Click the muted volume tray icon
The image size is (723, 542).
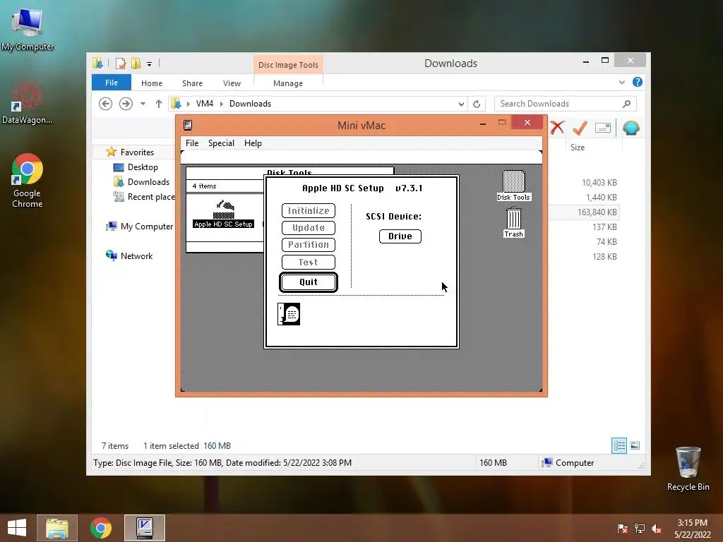(656, 528)
